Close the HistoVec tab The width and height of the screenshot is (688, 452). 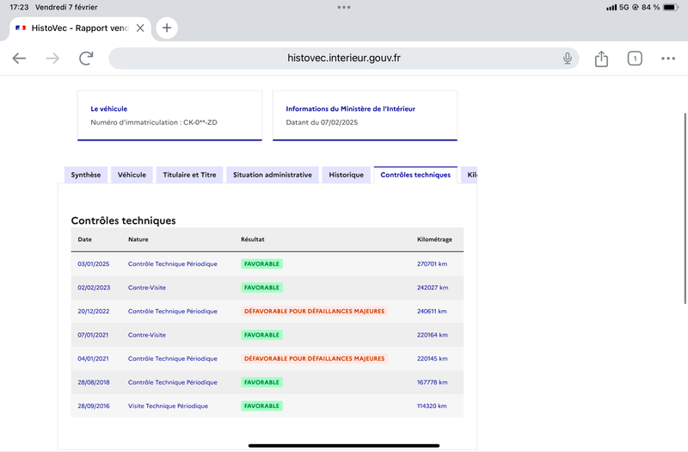click(x=140, y=28)
